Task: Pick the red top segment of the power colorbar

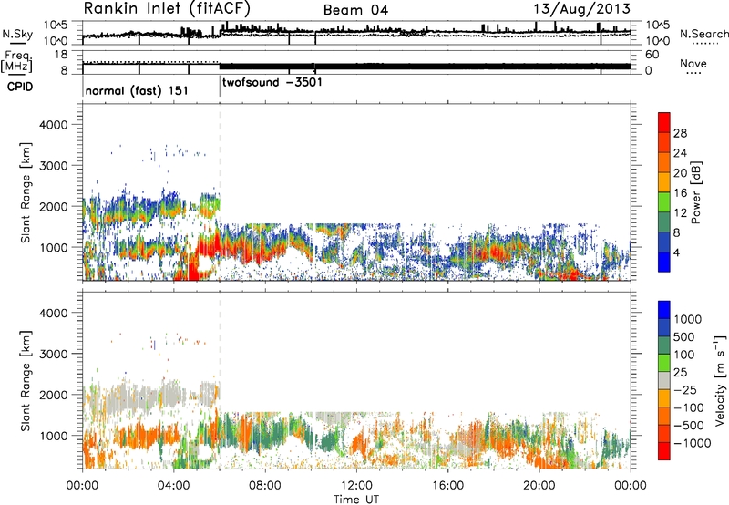Action: (664, 123)
